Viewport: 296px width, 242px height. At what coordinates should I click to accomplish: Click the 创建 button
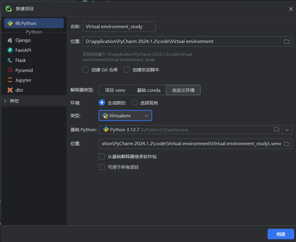(281, 234)
